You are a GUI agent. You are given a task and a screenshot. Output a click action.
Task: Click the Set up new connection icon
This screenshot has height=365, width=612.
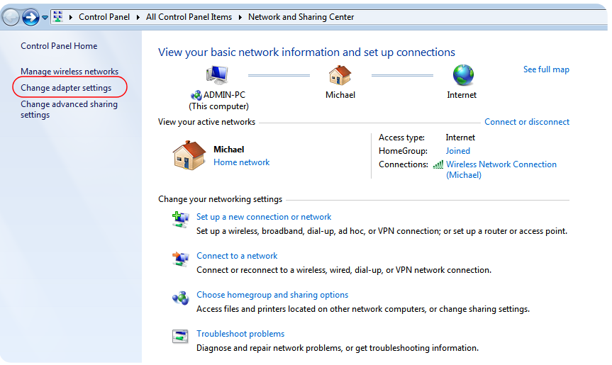click(x=180, y=219)
